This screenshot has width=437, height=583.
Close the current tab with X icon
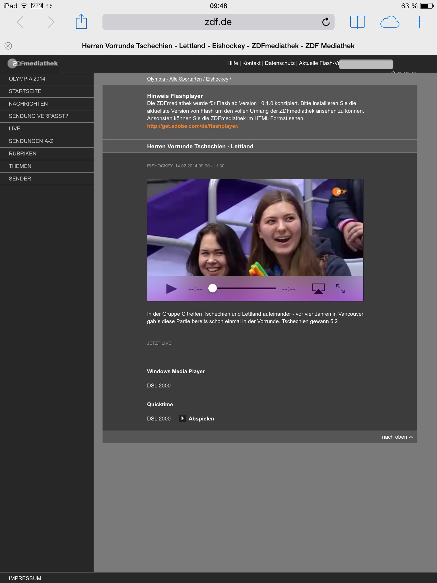pos(8,46)
